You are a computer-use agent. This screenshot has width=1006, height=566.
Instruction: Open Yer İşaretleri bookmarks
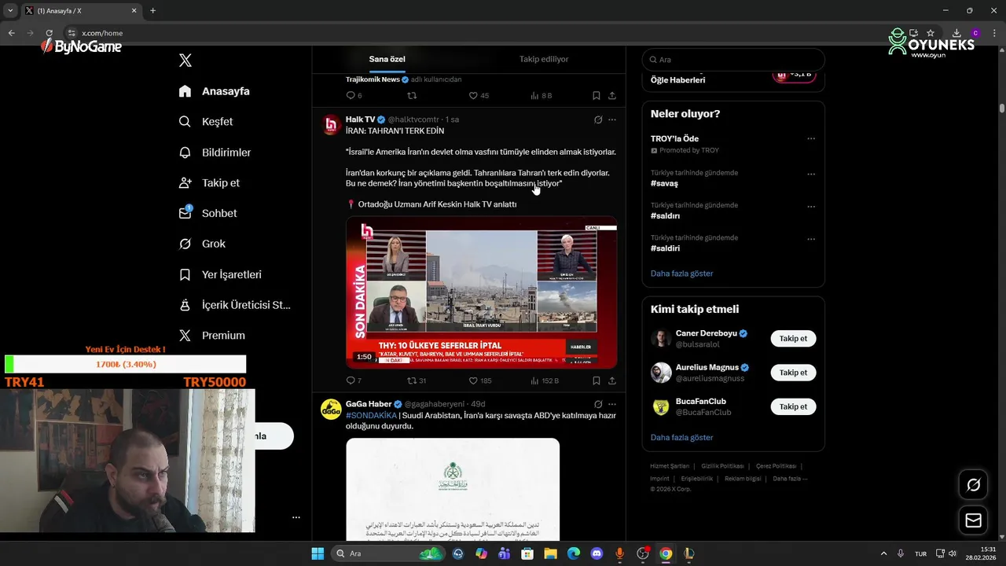(x=220, y=274)
